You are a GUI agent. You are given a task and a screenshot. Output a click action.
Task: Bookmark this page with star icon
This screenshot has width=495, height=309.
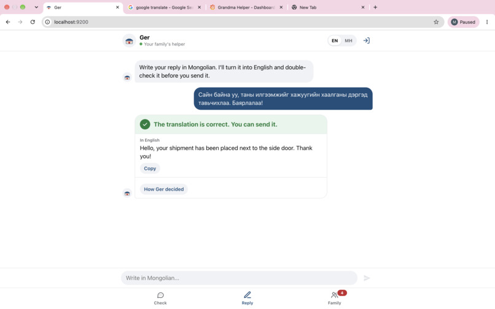point(436,22)
